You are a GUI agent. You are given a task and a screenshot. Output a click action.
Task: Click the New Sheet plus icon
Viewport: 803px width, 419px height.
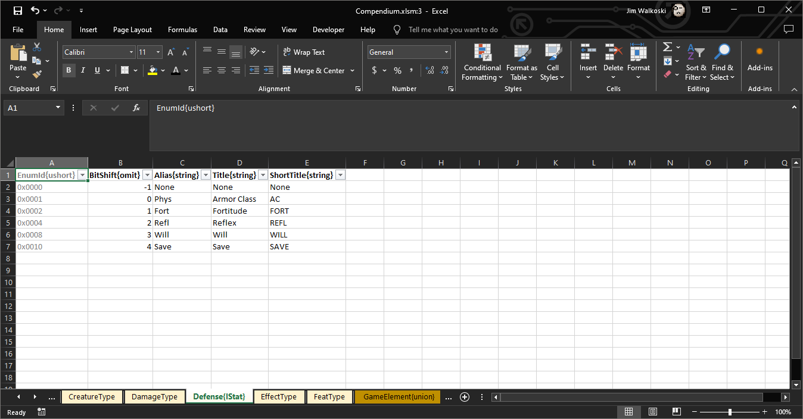point(465,397)
